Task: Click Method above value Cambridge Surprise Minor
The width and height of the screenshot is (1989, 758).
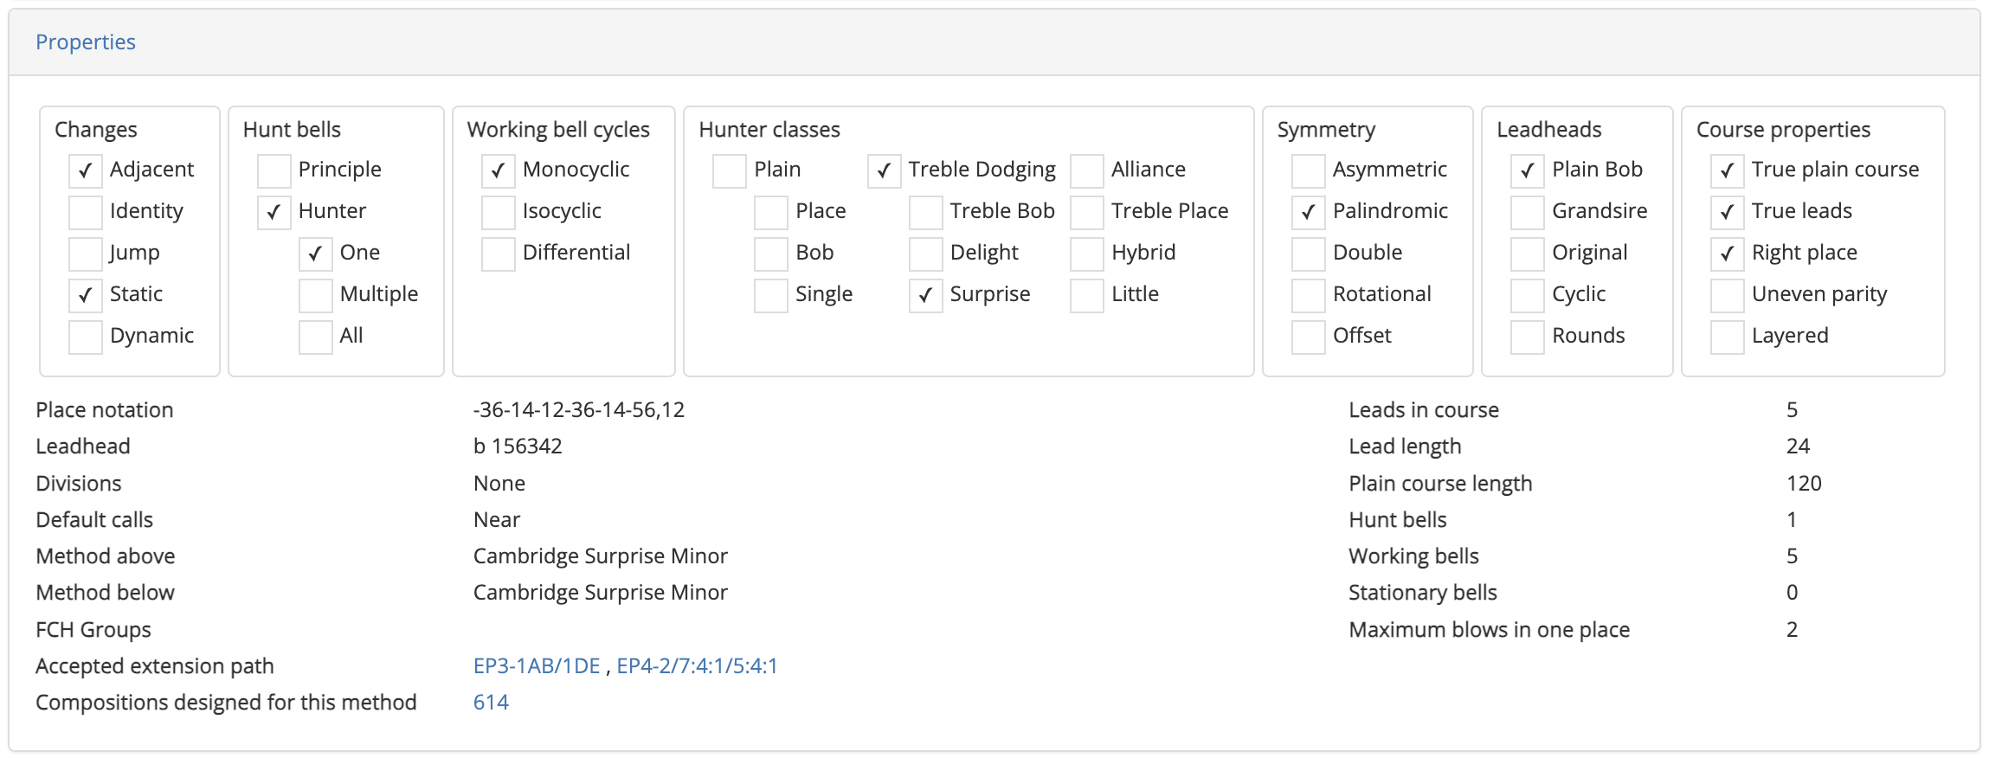Action: (601, 556)
